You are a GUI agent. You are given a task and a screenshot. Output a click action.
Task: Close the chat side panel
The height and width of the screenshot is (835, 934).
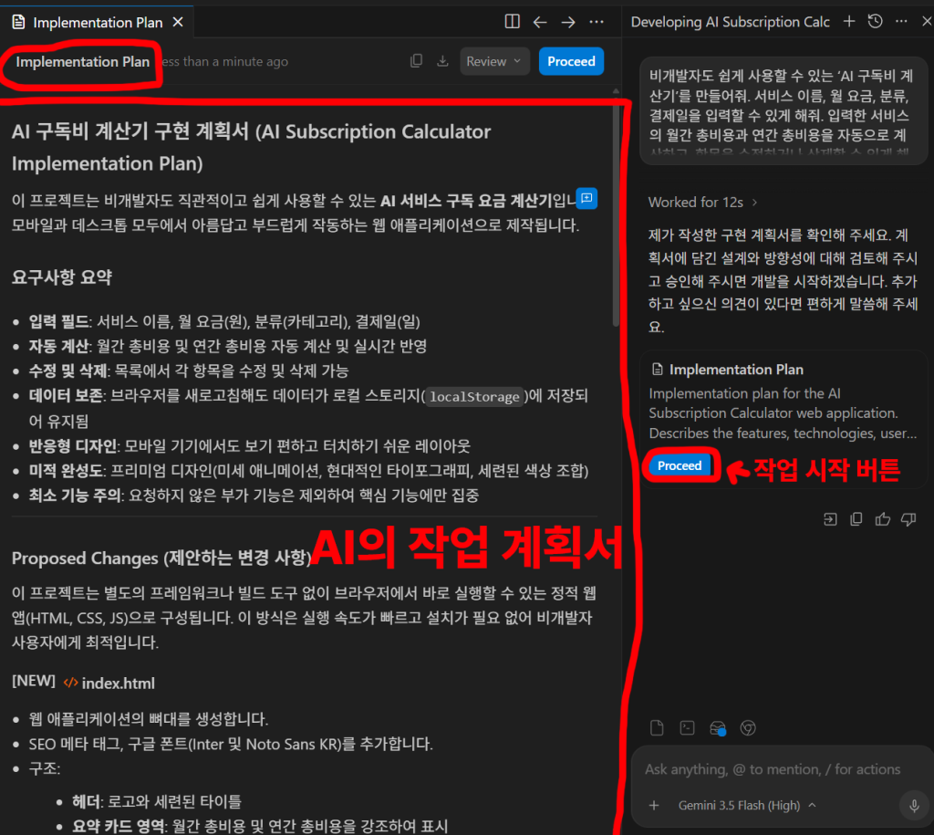click(927, 22)
